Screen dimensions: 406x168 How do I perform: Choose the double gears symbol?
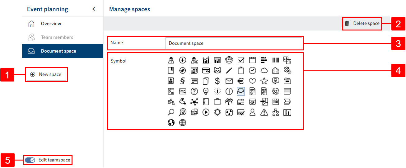click(287, 71)
